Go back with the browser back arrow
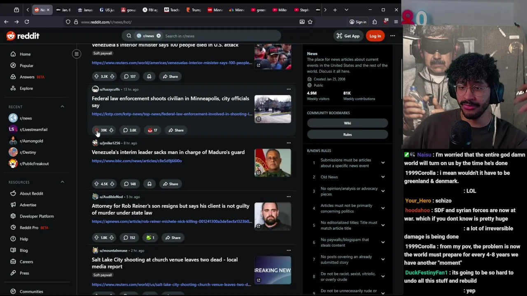This screenshot has width=527, height=296. pos(6,22)
